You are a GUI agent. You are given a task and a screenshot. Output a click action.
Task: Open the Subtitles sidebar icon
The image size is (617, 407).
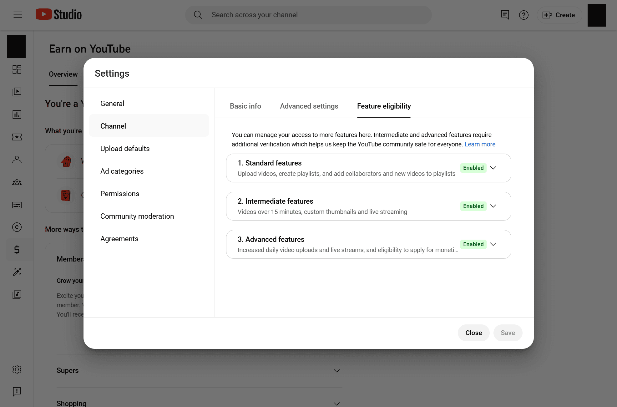click(x=17, y=205)
